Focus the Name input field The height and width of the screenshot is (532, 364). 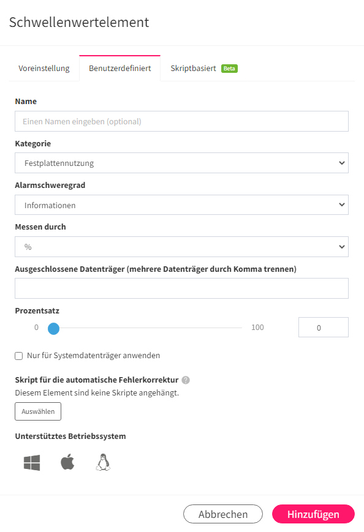(x=181, y=121)
